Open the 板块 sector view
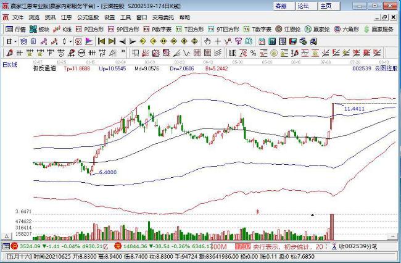Viewport: 401px width, 263px height. [39, 30]
